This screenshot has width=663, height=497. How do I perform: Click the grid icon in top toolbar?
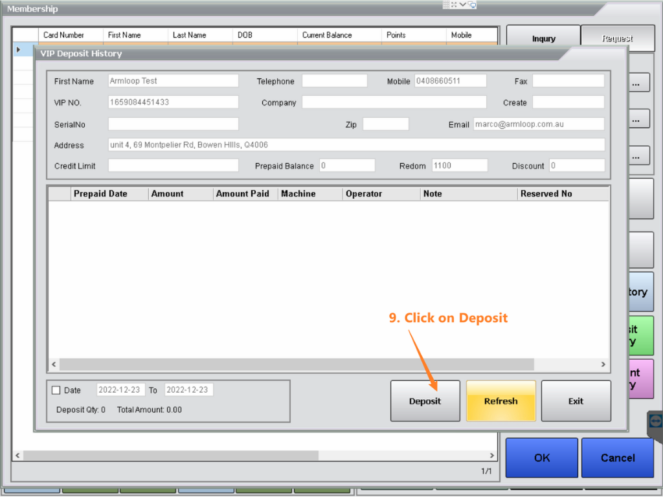coord(446,5)
